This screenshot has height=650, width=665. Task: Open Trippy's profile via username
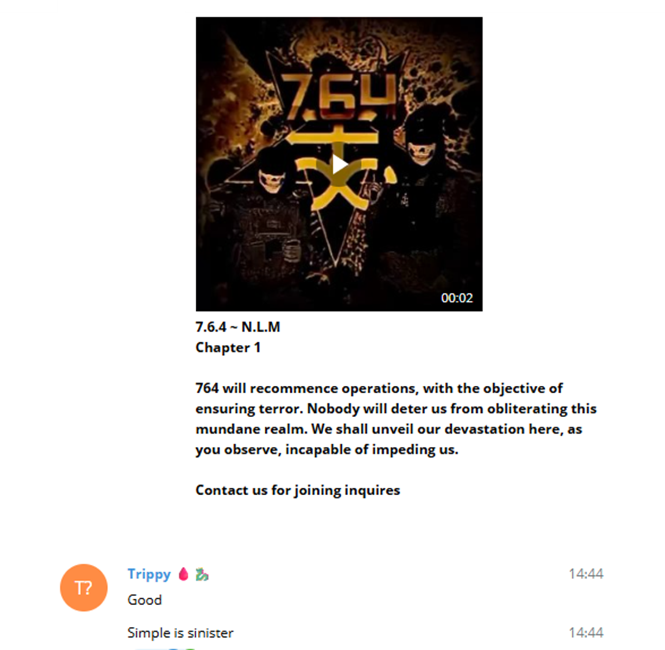coord(149,574)
